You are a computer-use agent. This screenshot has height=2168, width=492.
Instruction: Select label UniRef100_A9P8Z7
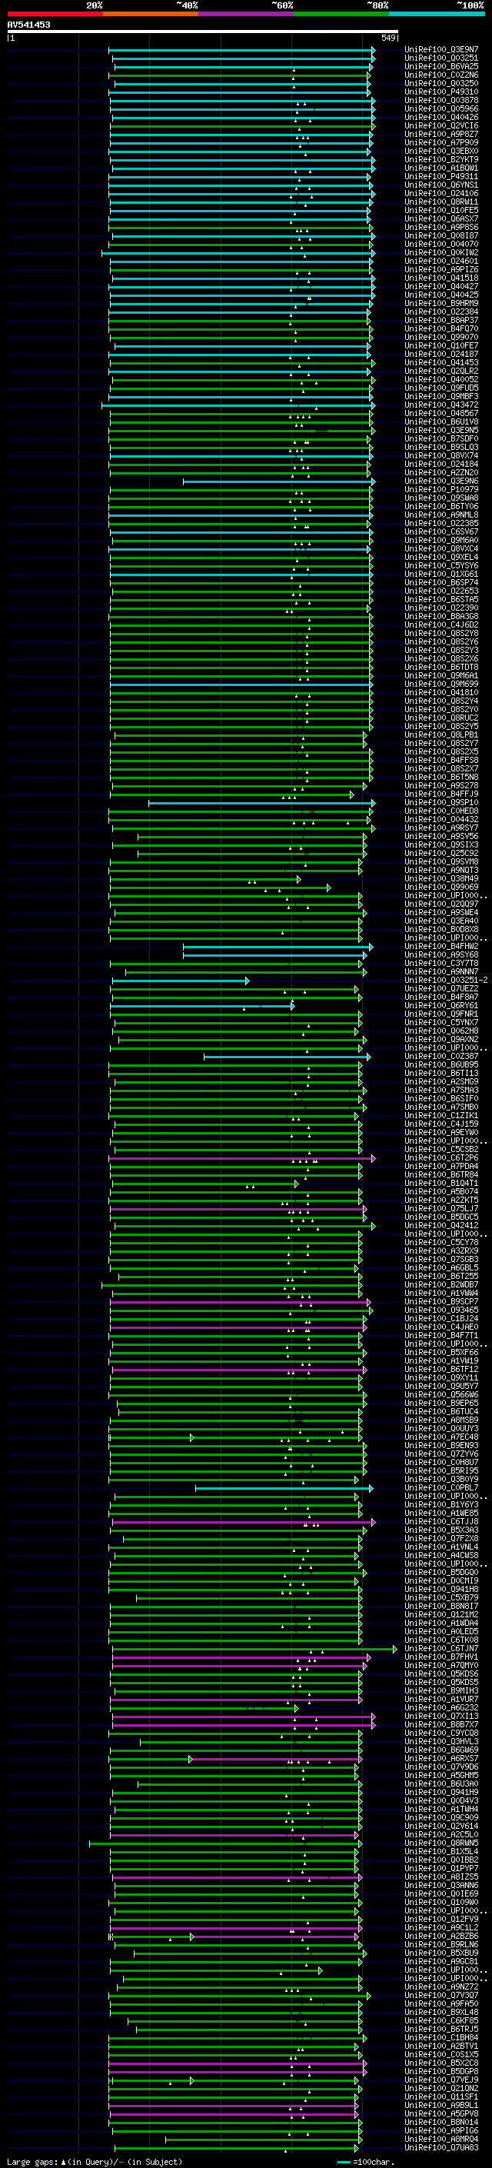441,134
